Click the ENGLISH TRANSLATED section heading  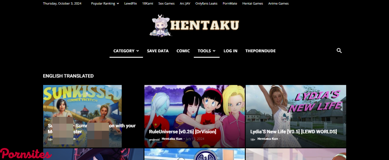click(68, 76)
